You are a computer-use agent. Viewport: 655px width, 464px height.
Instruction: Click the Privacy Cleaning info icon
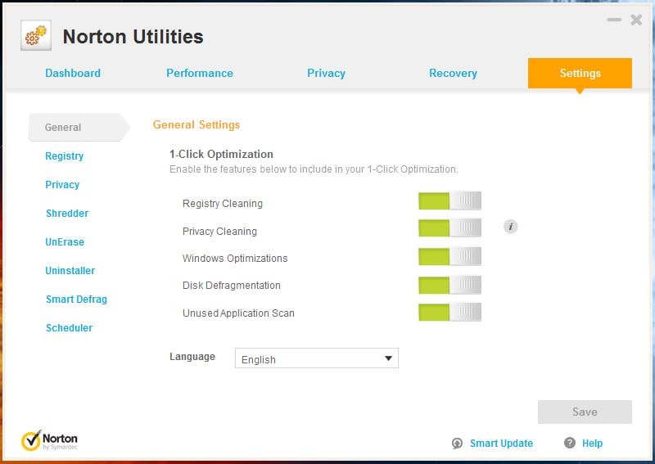511,227
